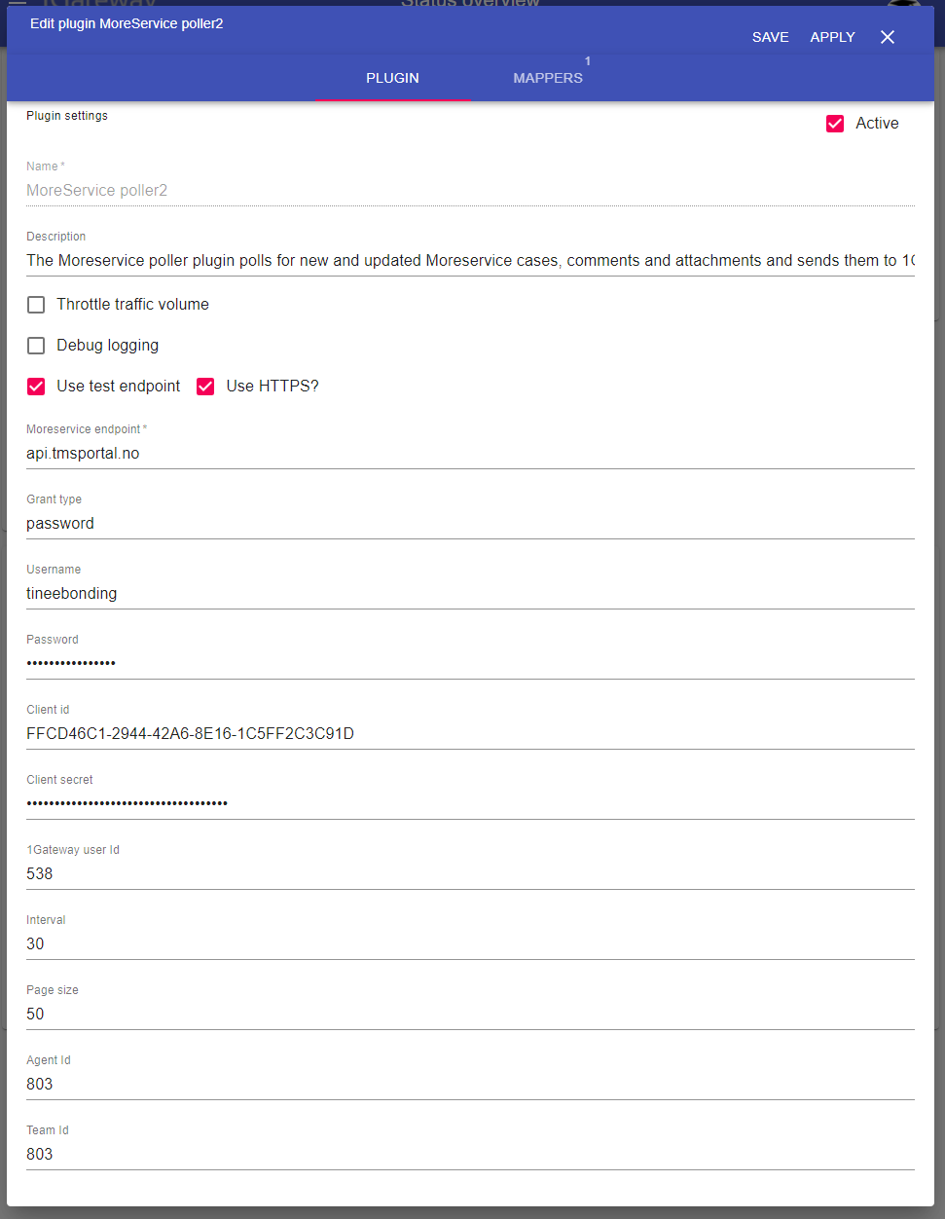
Task: Click the Client secret field
Action: click(470, 804)
